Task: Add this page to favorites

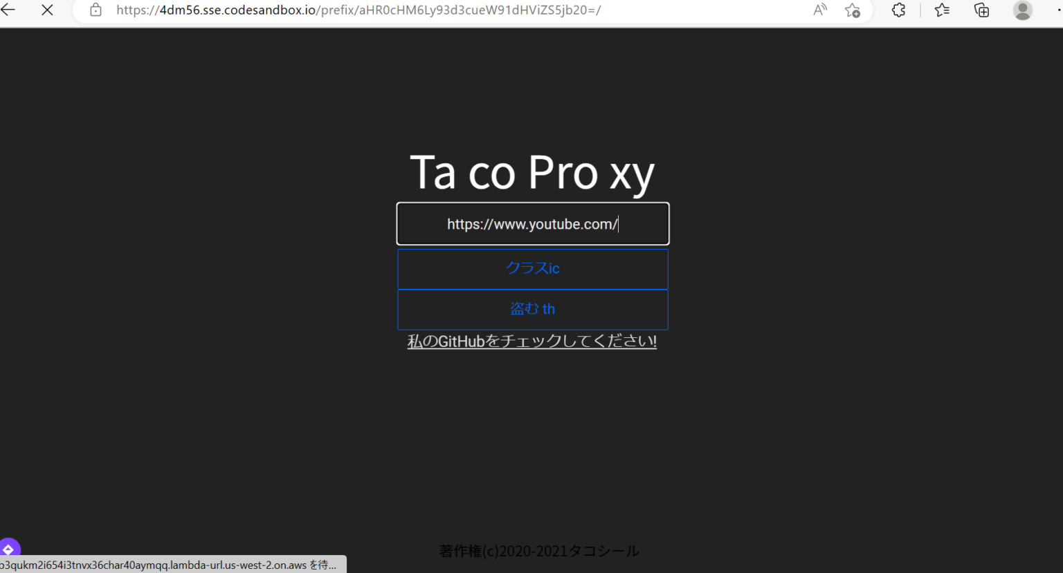Action: (x=853, y=10)
